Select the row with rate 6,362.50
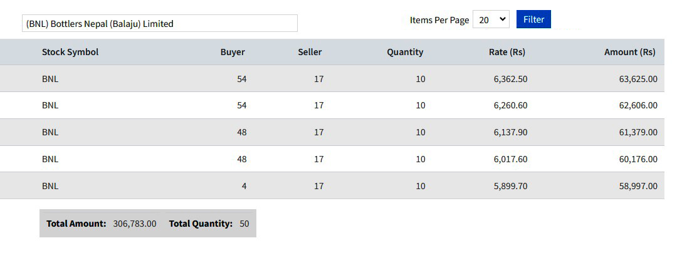This screenshot has height=253, width=682. (332, 79)
